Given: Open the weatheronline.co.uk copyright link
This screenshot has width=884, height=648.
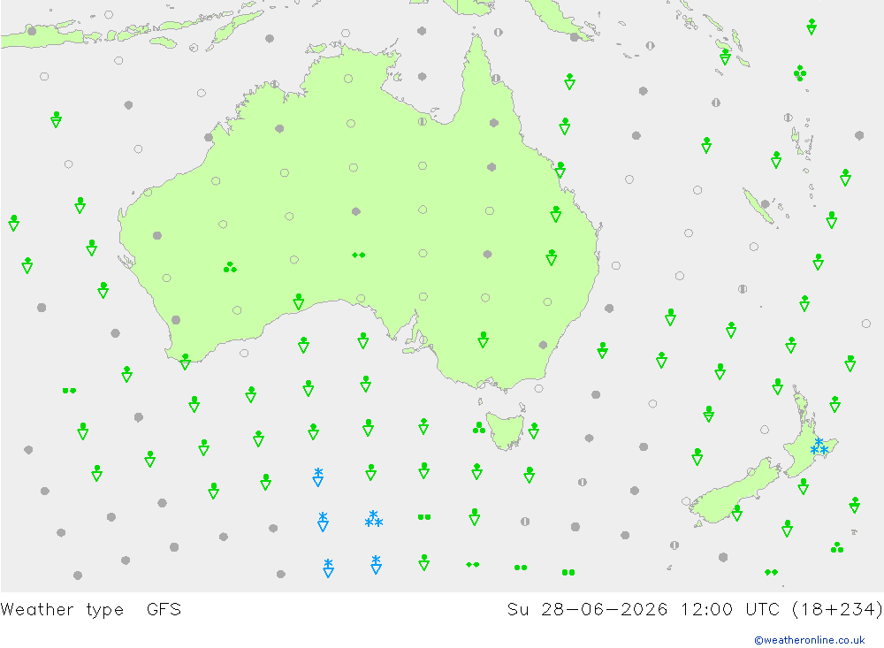Looking at the screenshot, I should click(x=810, y=640).
